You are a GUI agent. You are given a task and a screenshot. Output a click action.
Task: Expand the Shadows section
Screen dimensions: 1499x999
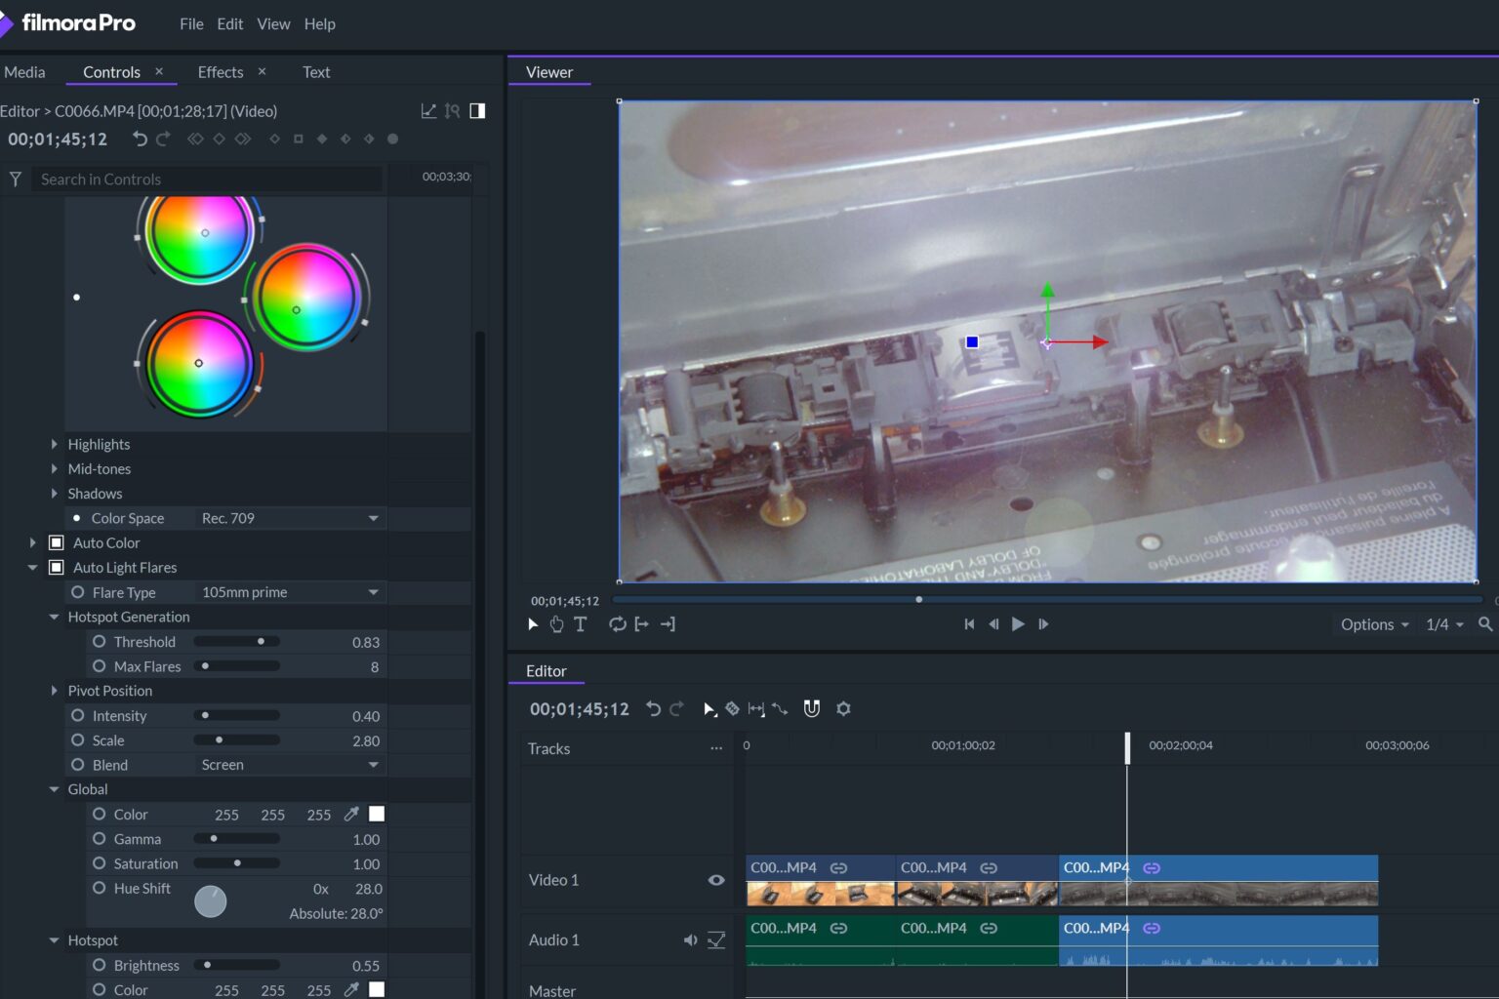click(x=55, y=494)
